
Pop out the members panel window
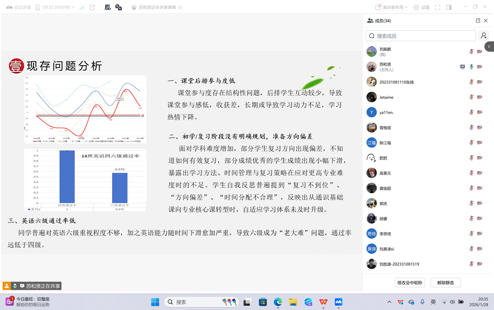pos(478,21)
